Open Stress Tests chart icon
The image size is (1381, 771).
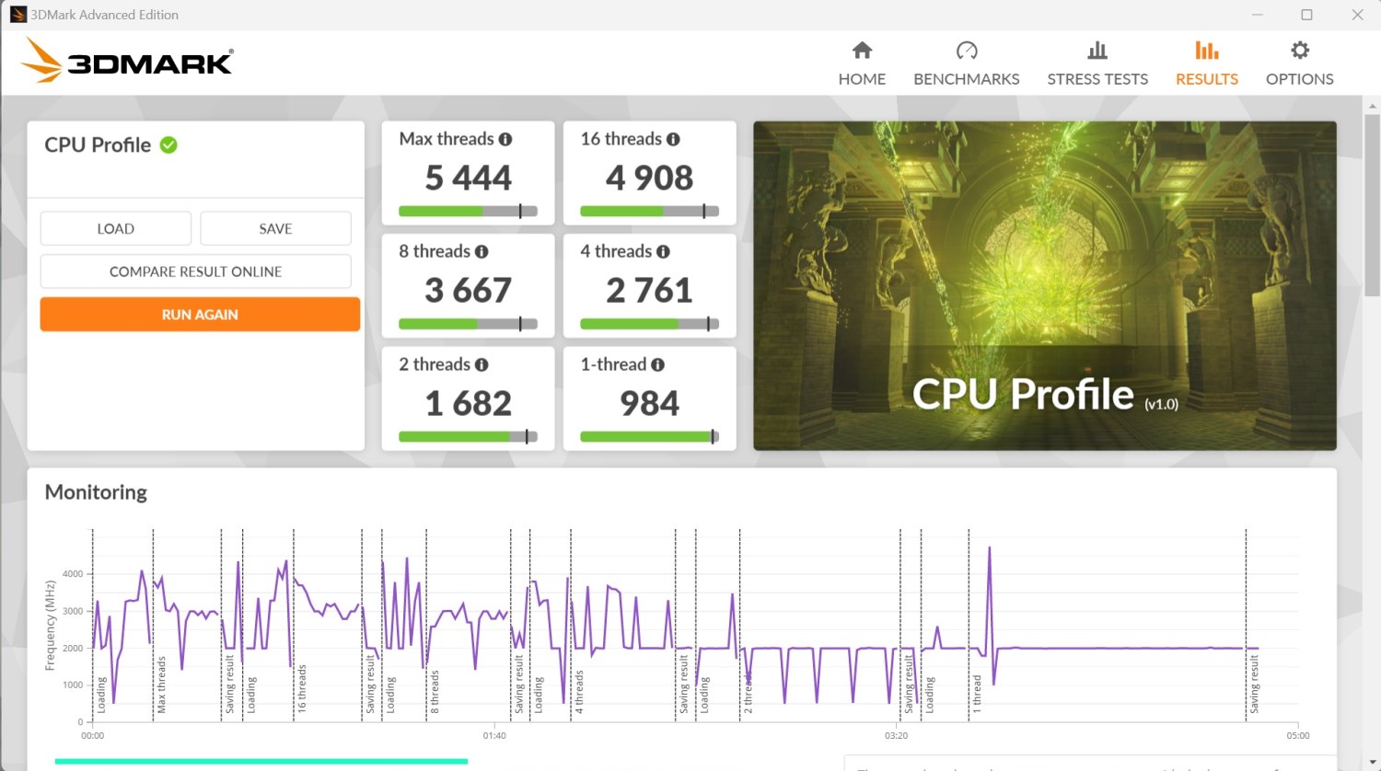(x=1097, y=51)
